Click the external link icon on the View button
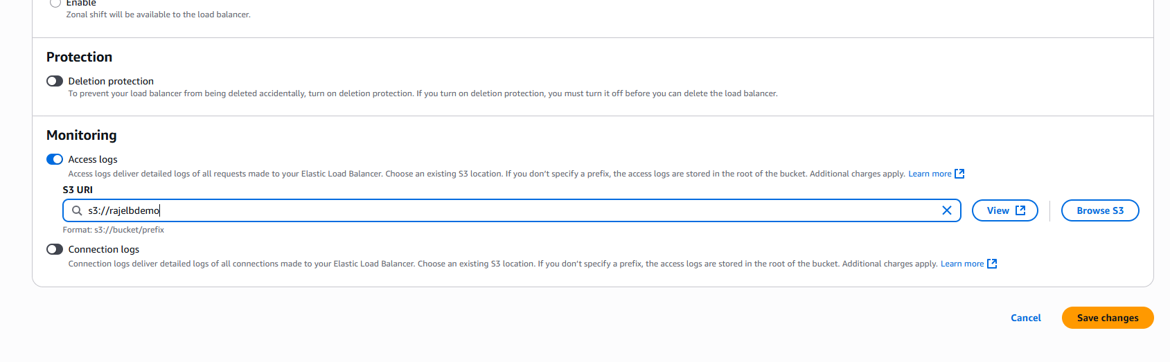The image size is (1170, 362). tap(1020, 210)
